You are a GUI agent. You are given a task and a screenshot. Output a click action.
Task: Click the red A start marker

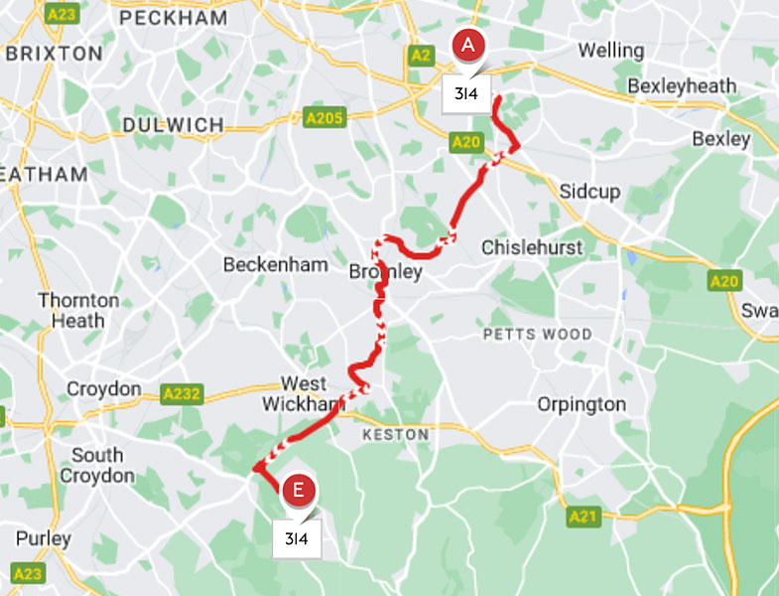(468, 46)
